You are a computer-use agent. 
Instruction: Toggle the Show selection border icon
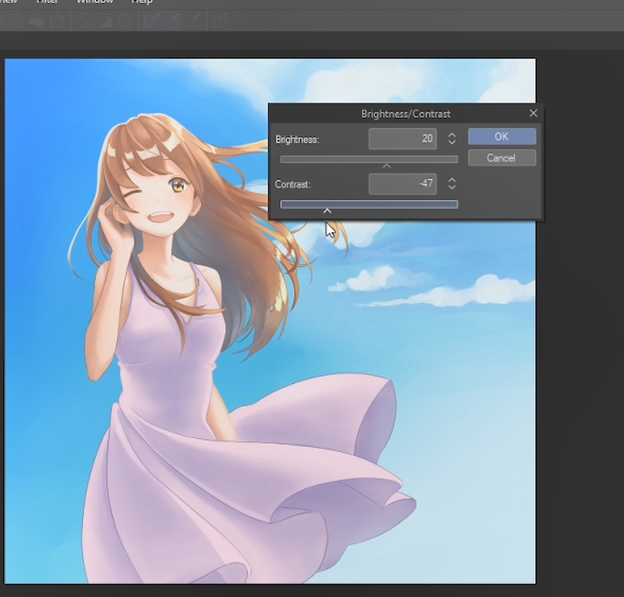(125, 21)
